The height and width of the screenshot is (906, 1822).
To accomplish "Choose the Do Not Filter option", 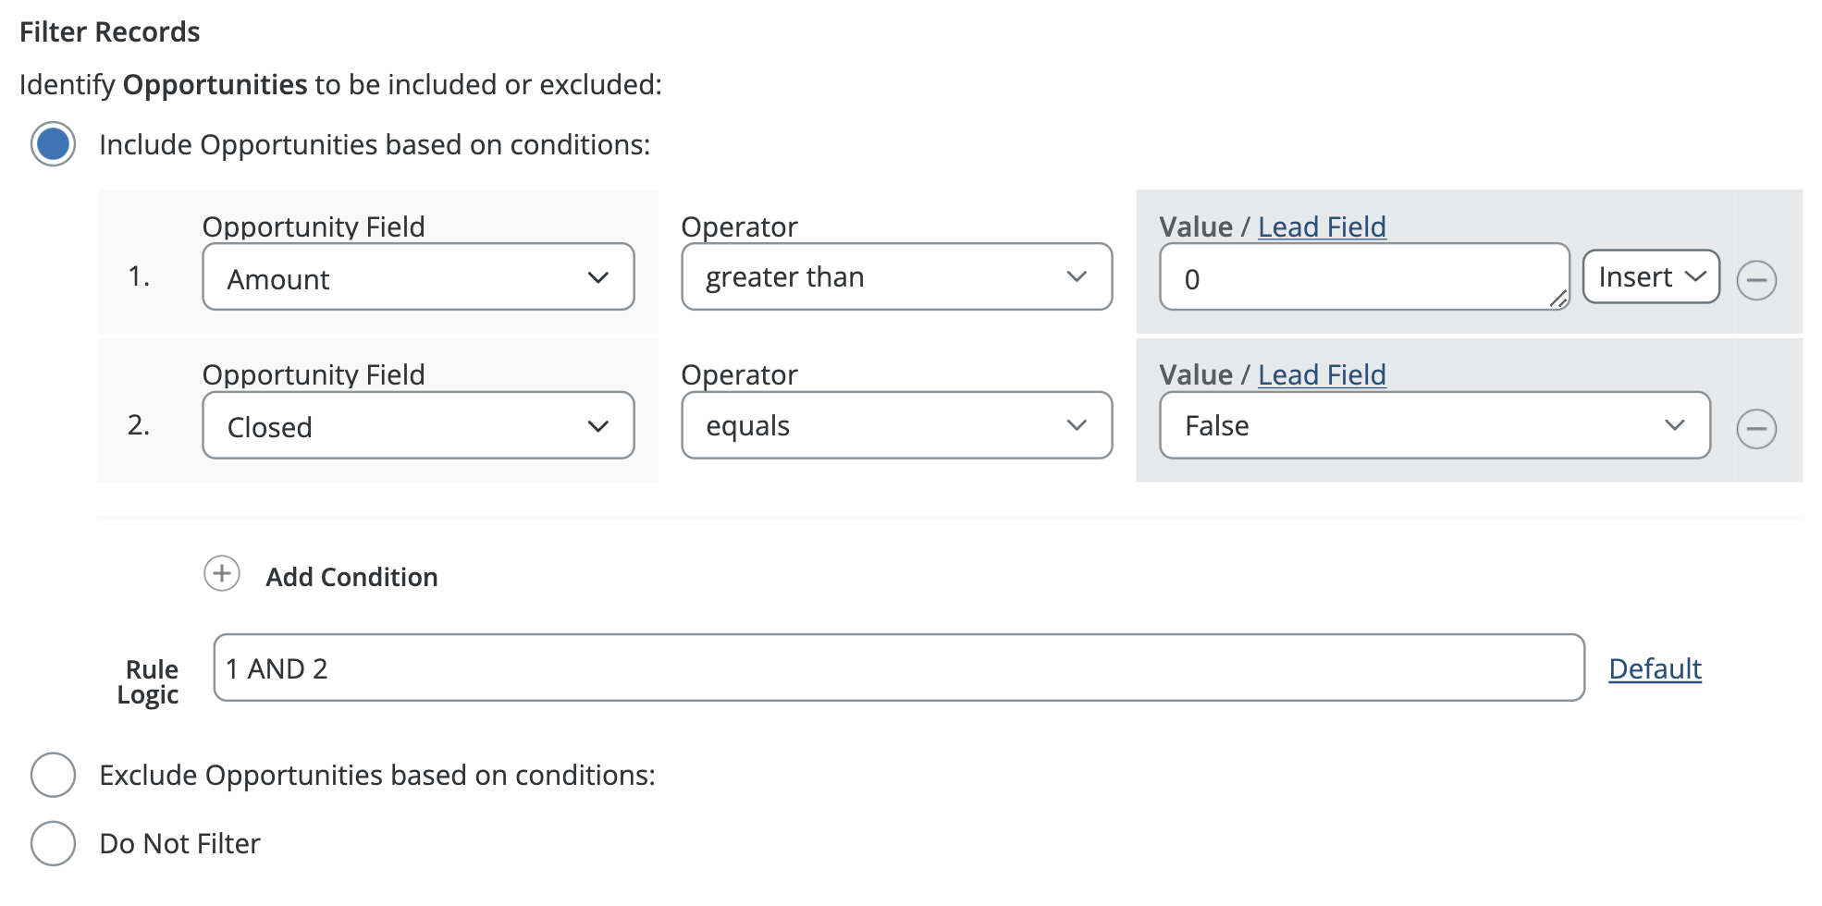I will [x=53, y=843].
